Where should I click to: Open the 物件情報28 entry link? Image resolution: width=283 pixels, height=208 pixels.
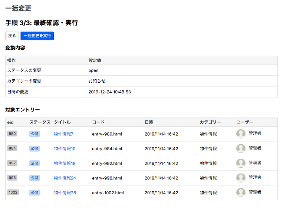point(65,193)
